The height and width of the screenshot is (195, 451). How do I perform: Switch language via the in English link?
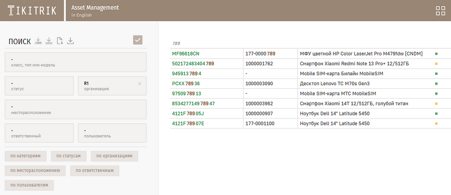(x=82, y=15)
